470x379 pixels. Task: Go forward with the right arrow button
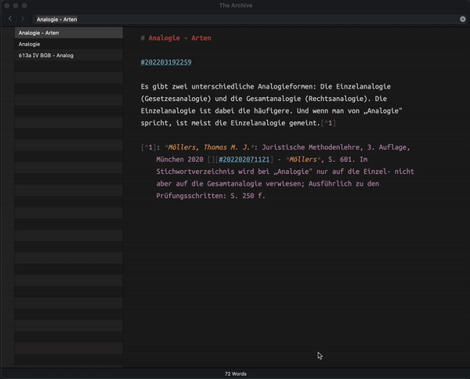point(23,19)
